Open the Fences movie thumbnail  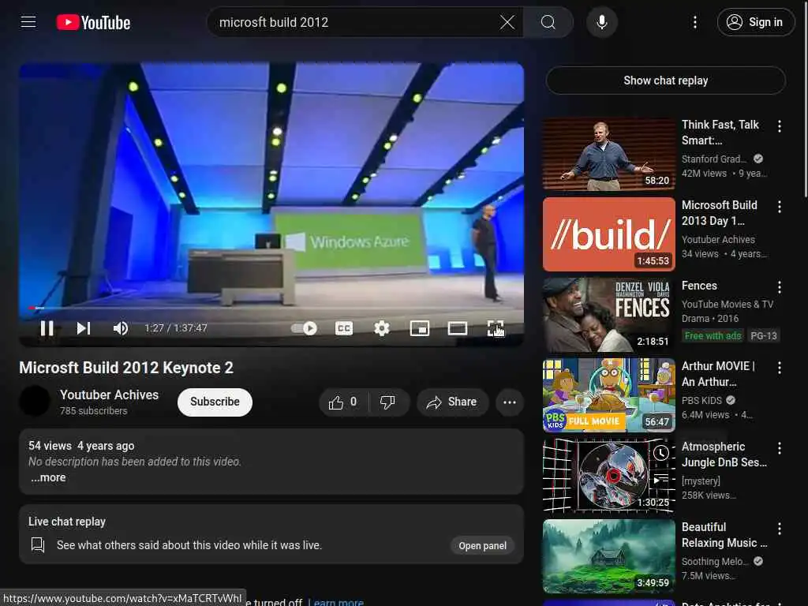tap(608, 314)
